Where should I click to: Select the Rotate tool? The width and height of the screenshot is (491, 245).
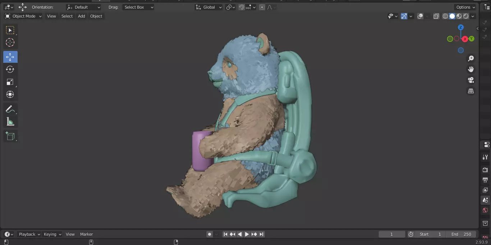(10, 69)
